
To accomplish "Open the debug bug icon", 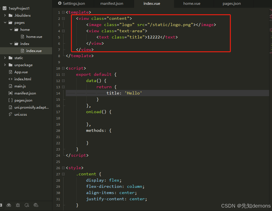I will click(18, 205).
